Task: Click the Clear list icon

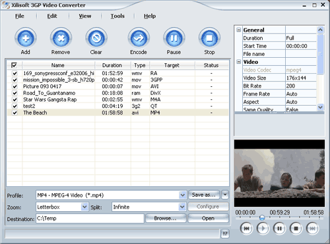Action: (x=96, y=38)
